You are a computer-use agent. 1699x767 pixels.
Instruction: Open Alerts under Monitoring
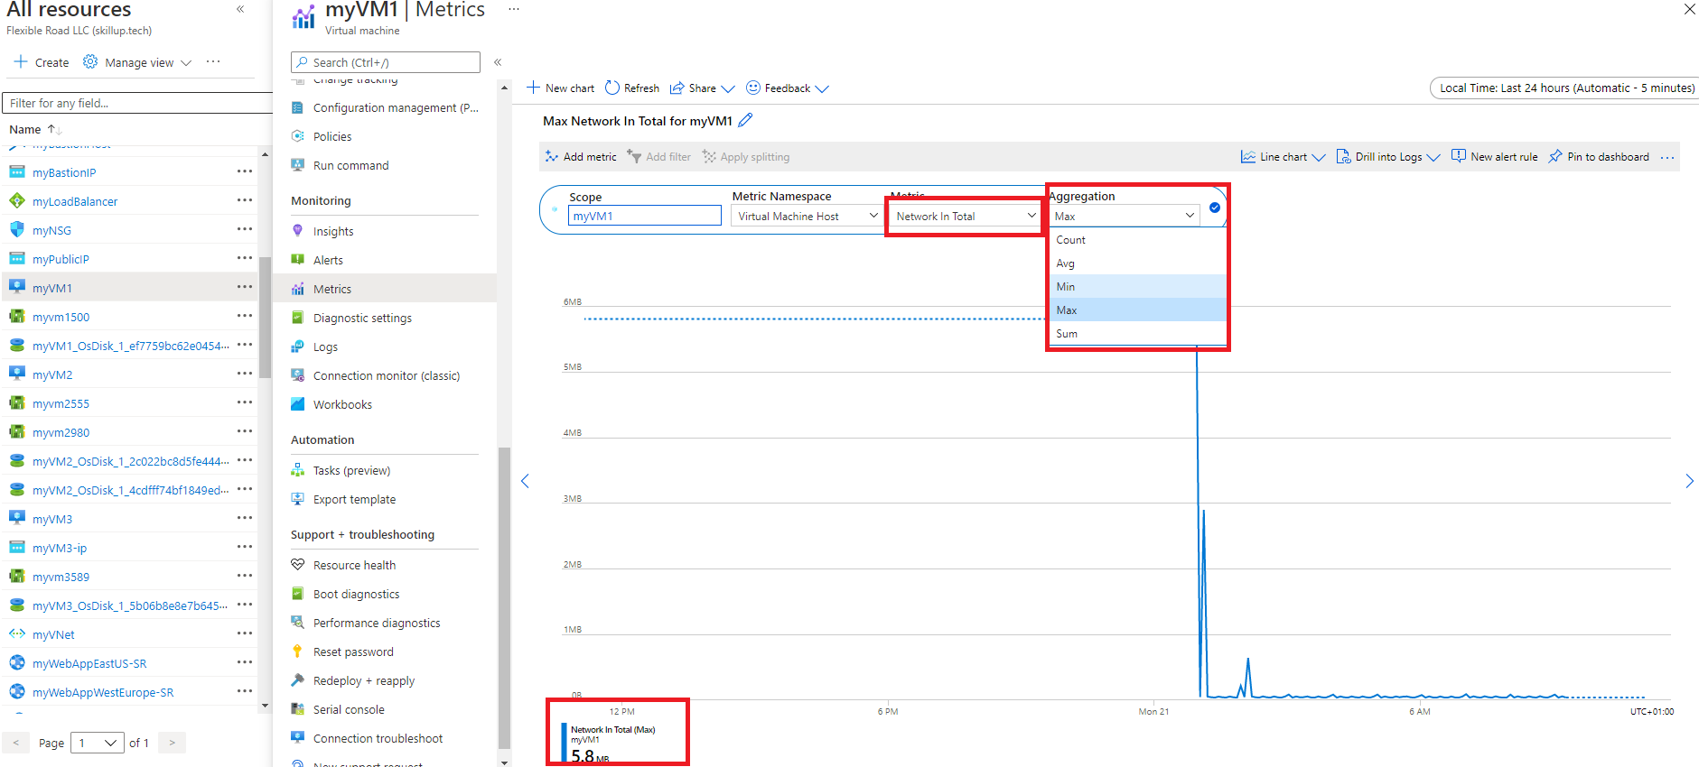point(328,260)
